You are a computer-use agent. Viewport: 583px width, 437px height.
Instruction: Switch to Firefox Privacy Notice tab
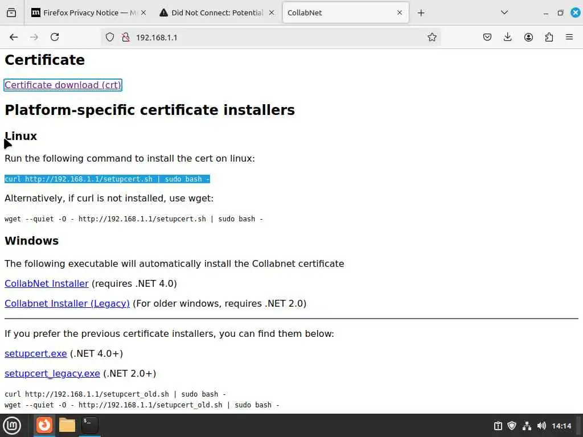(x=89, y=13)
